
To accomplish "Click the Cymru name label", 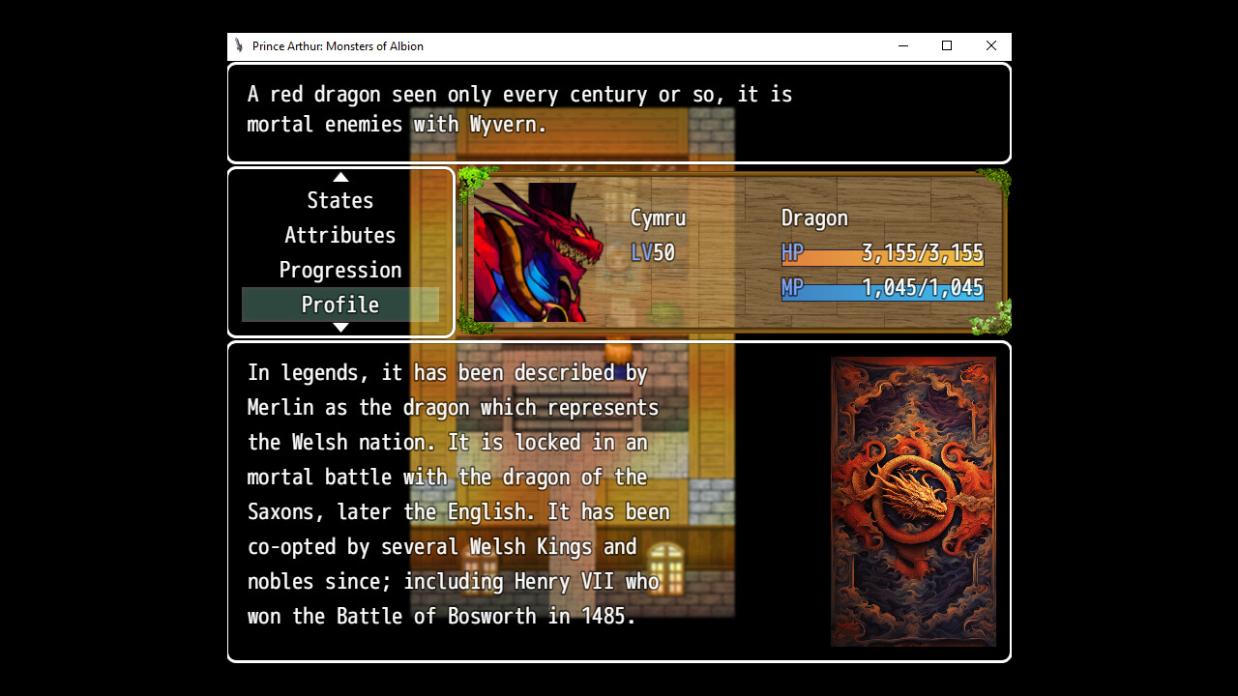I will (658, 217).
